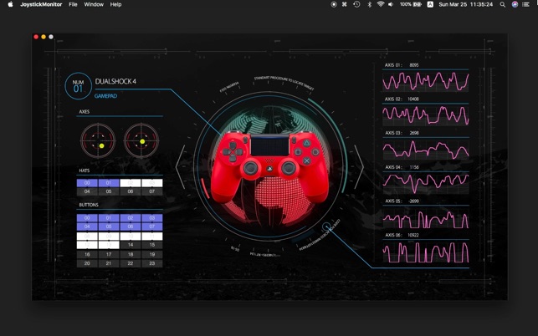Click the AXIS 06 value 10922

point(413,235)
